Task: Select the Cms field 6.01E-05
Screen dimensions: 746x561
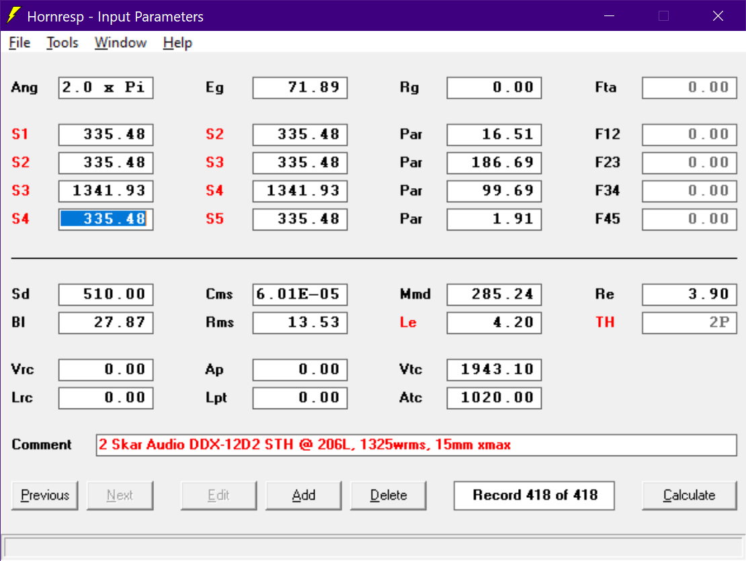Action: pos(300,294)
